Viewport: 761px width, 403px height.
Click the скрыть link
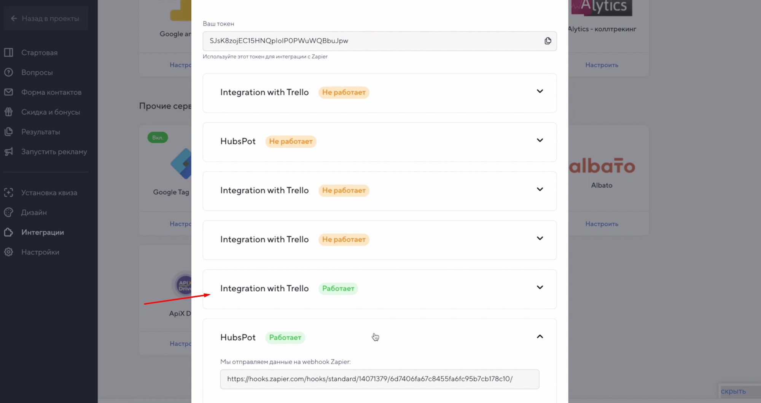pyautogui.click(x=733, y=391)
